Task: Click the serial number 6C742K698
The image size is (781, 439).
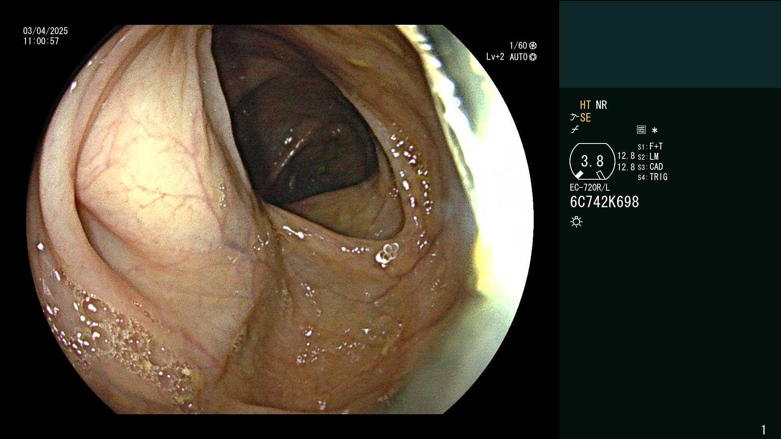Action: point(604,202)
